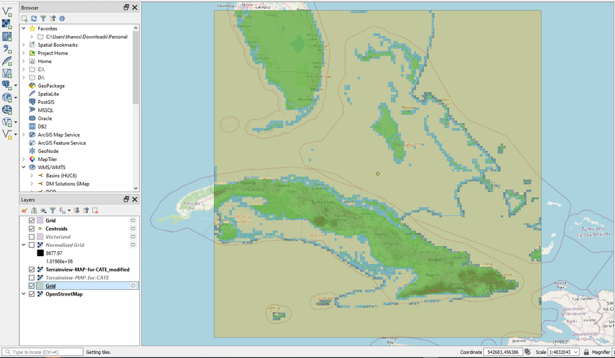Collapse the Favorites node in Browser
The width and height of the screenshot is (615, 358).
[24, 28]
